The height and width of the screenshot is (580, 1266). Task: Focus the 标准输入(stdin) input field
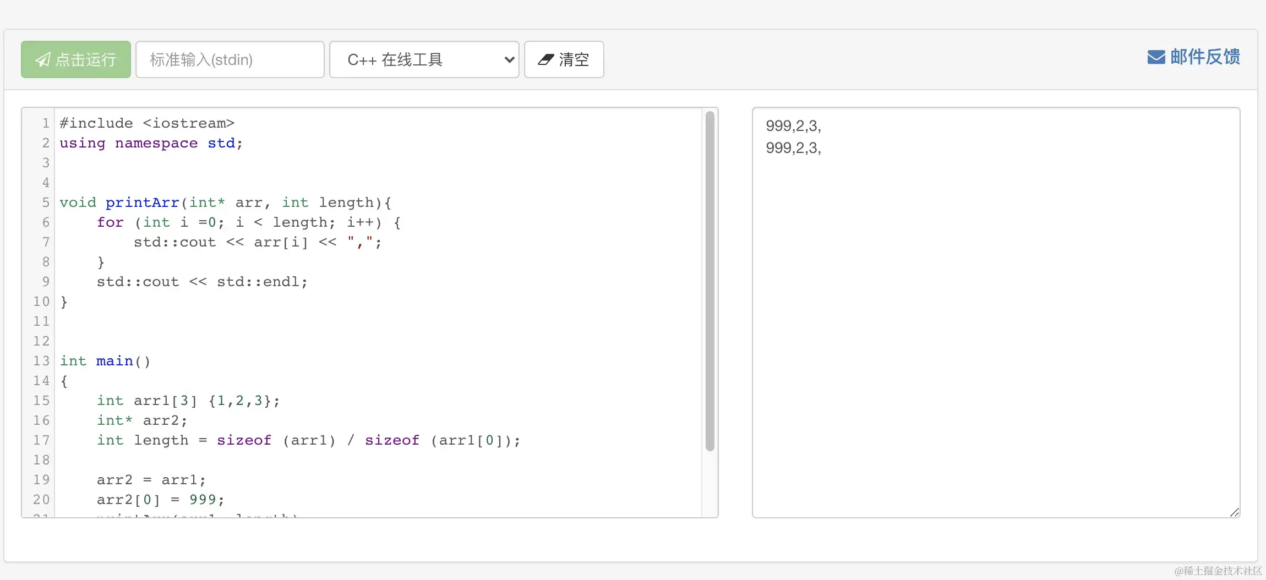pyautogui.click(x=230, y=59)
